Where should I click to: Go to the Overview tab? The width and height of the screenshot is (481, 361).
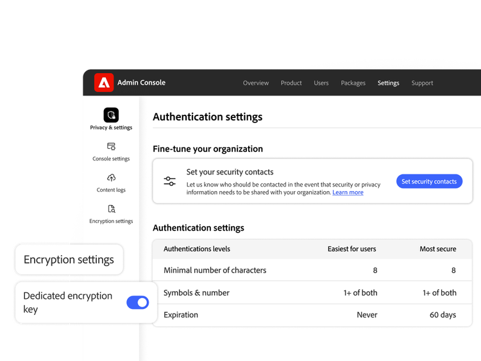pyautogui.click(x=256, y=83)
